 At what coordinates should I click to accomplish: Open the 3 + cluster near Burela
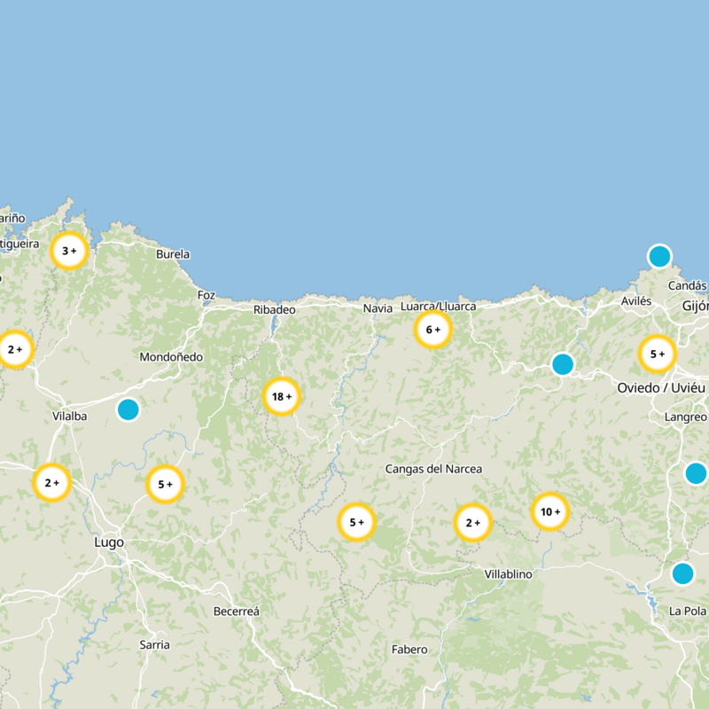click(x=69, y=251)
